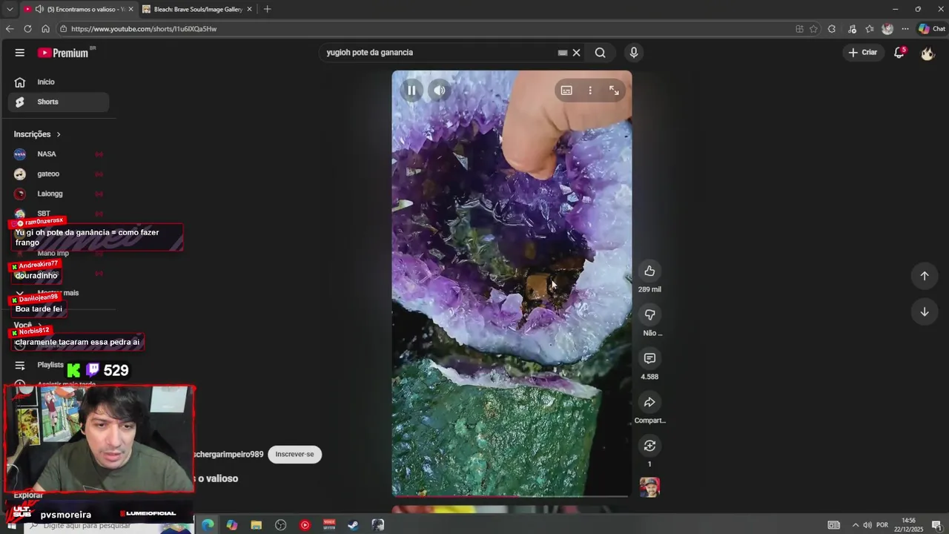Screen dimensions: 949x534
Task: Open the browser Settings and more menu
Action: coord(905,29)
